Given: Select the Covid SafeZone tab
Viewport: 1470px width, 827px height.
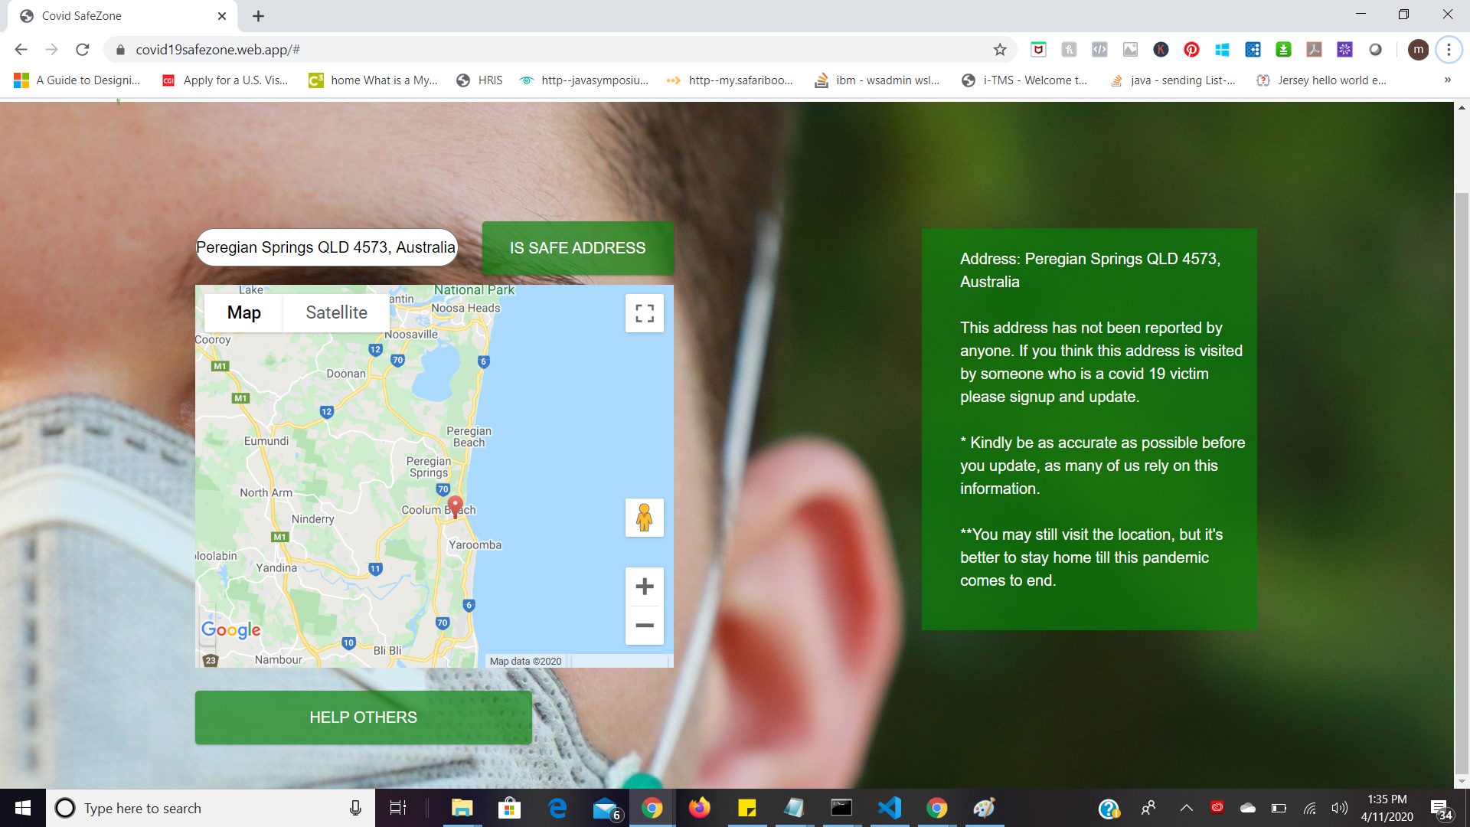Looking at the screenshot, I should [x=122, y=16].
